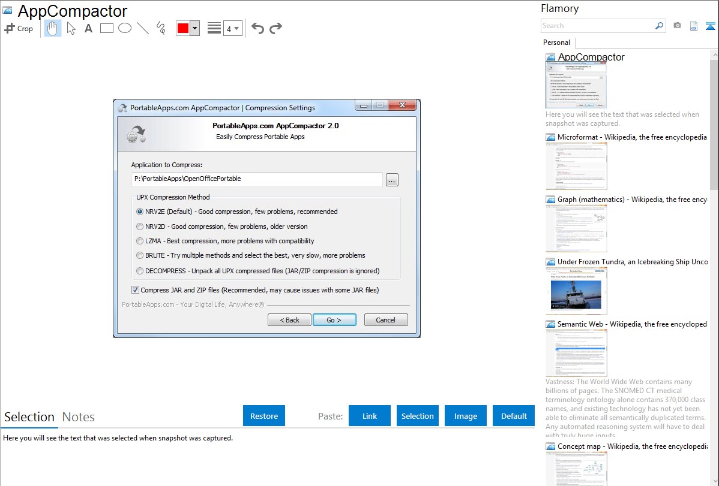Image resolution: width=719 pixels, height=486 pixels.
Task: Click the browse "..." button
Action: [x=392, y=180]
